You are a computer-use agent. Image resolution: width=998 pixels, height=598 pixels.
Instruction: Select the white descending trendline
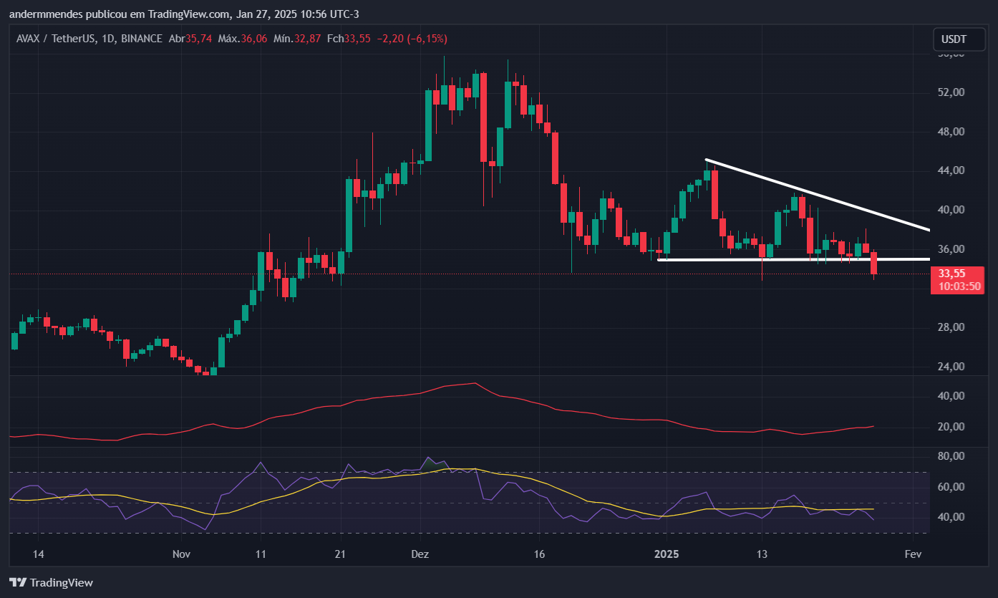[x=818, y=194]
